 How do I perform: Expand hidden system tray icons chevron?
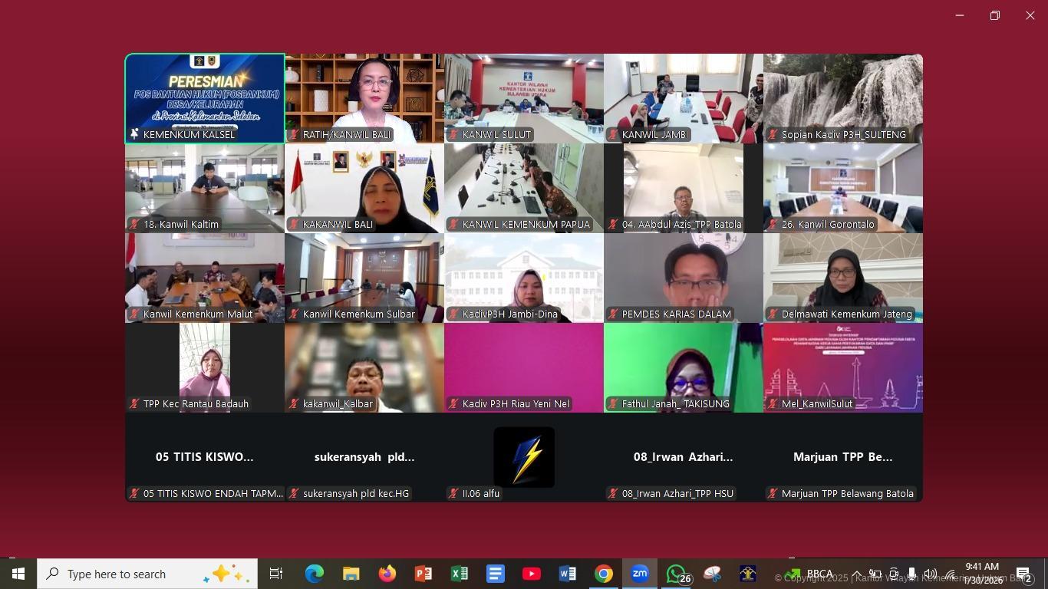pyautogui.click(x=856, y=574)
